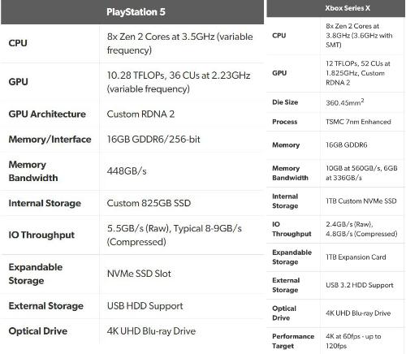Viewport: 406px width, 354px height.
Task: Select the 1TB Custom NVMe SSD value
Action: pos(361,201)
